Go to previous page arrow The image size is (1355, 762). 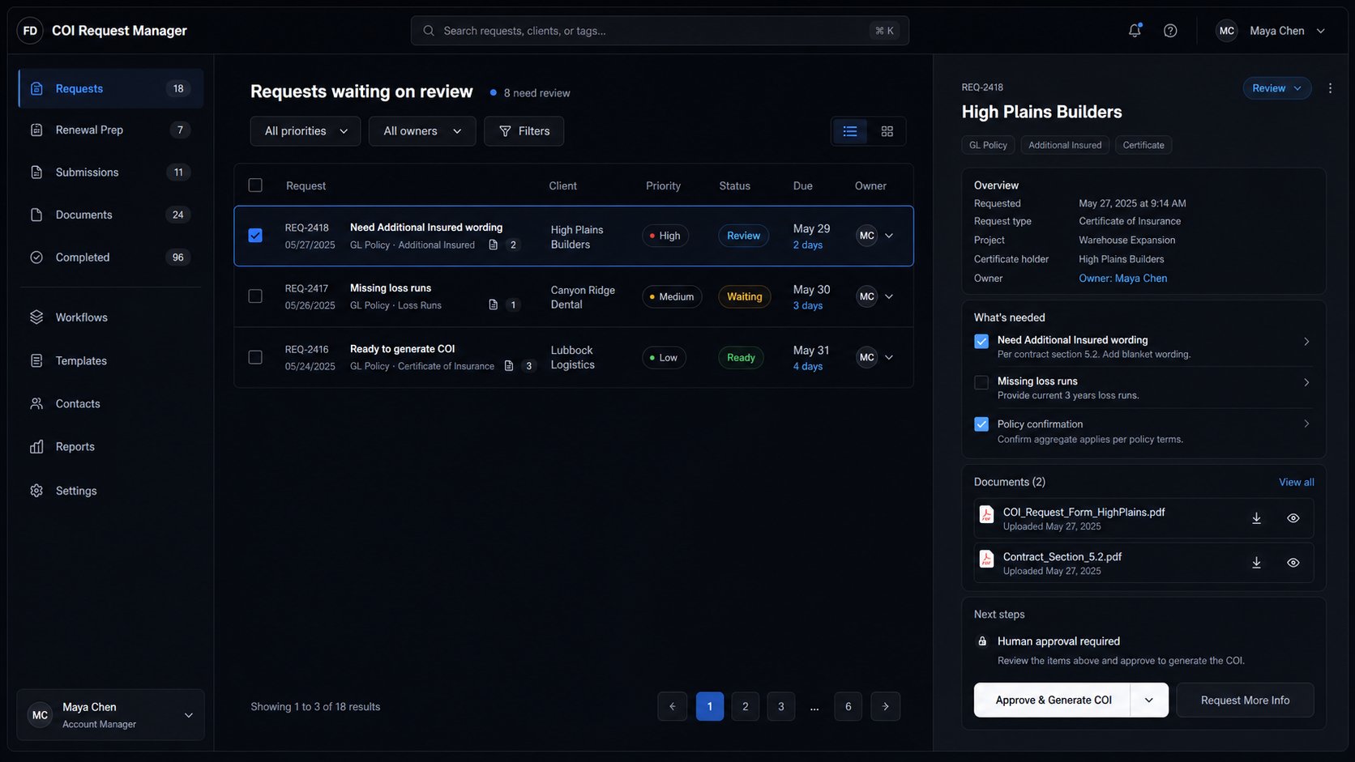(x=673, y=706)
